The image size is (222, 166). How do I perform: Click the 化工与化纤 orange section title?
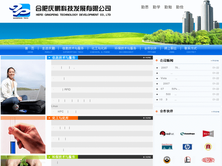[x=60, y=118]
